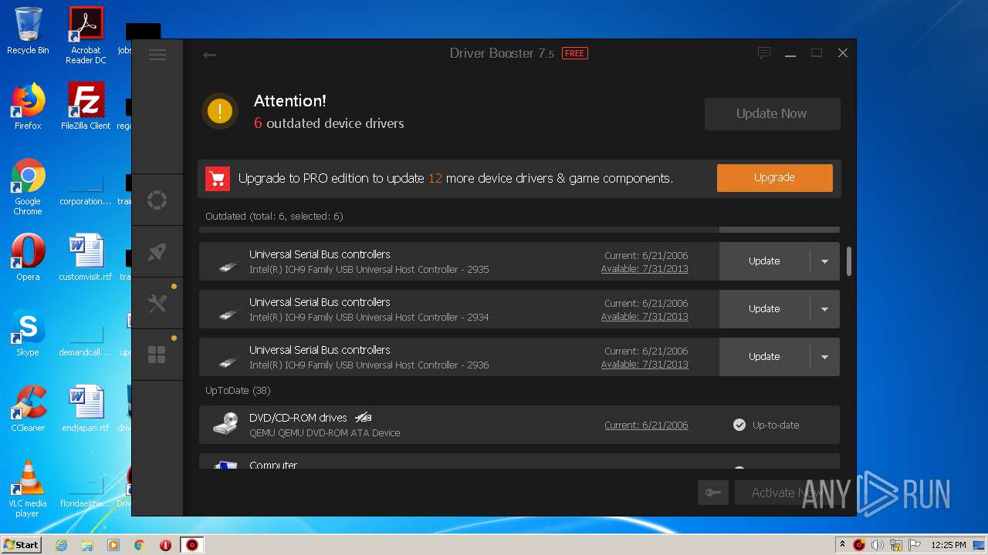Click USB icon for Host Controller 2935
Image resolution: width=988 pixels, height=555 pixels.
pos(228,266)
